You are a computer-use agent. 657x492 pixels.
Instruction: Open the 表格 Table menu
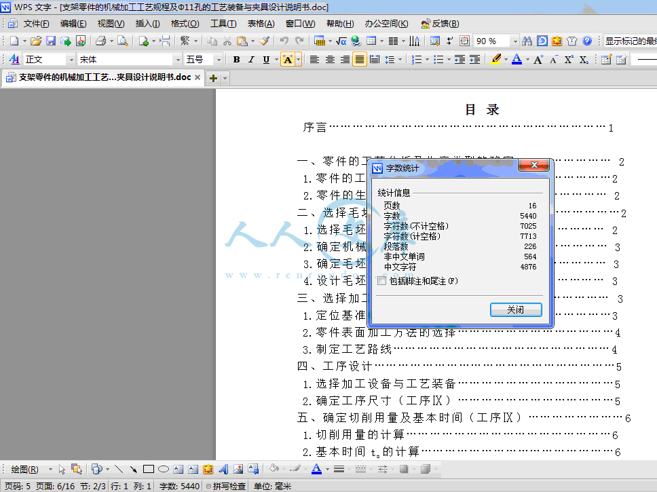pyautogui.click(x=261, y=24)
